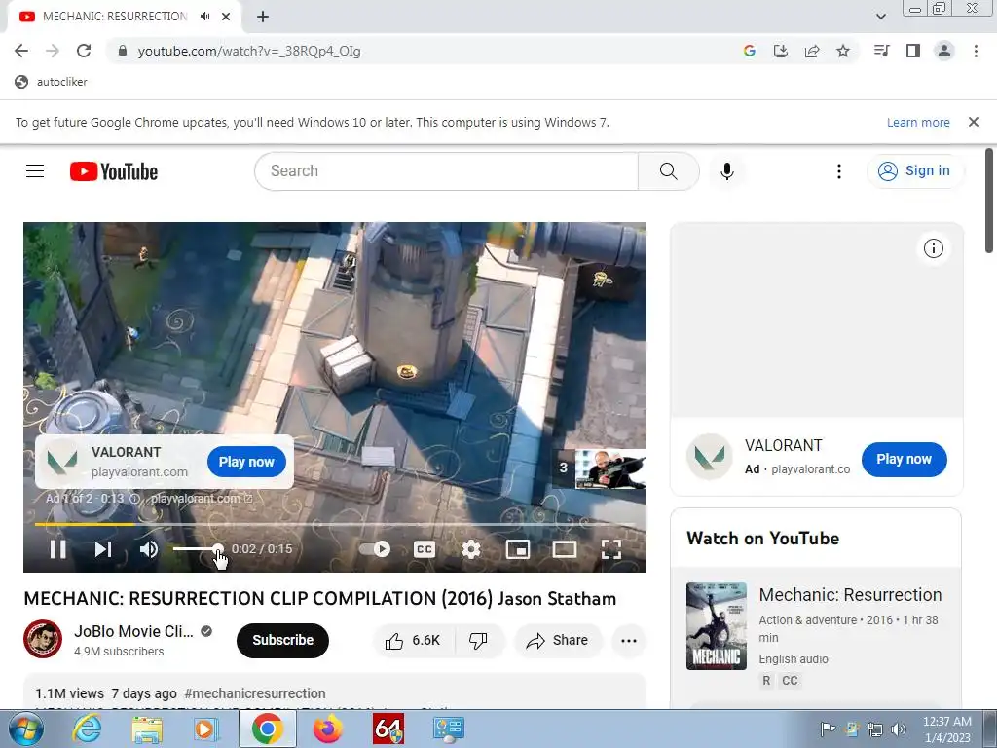
Task: Expand the tab search chevron
Action: coord(880,17)
